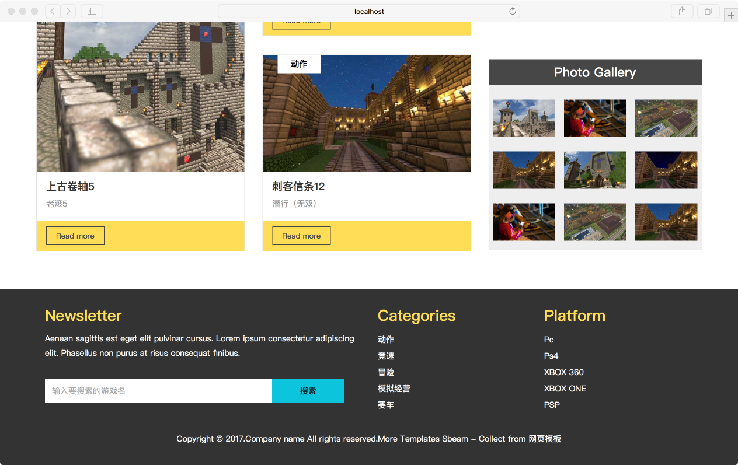Open the 模拟经营 category link

click(x=394, y=389)
